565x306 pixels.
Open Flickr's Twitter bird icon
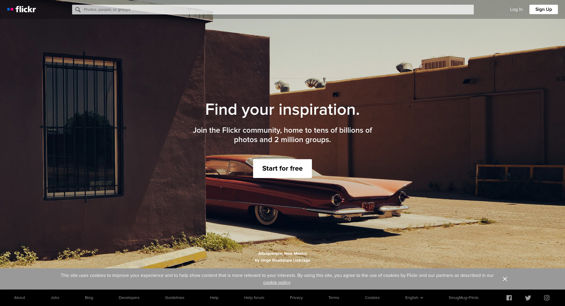point(528,298)
